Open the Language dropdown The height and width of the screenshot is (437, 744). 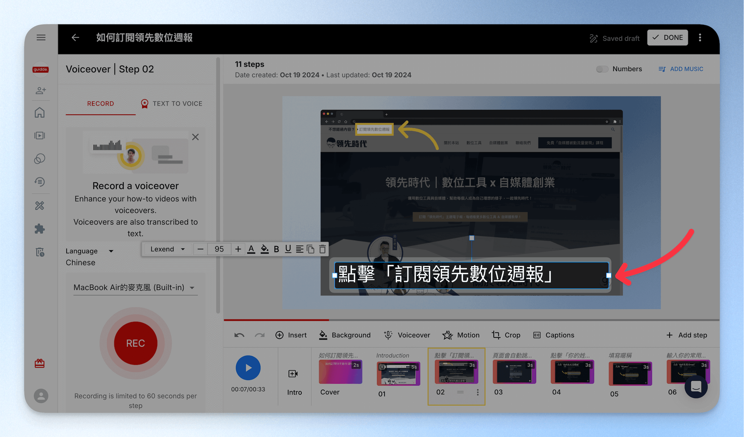tap(89, 251)
